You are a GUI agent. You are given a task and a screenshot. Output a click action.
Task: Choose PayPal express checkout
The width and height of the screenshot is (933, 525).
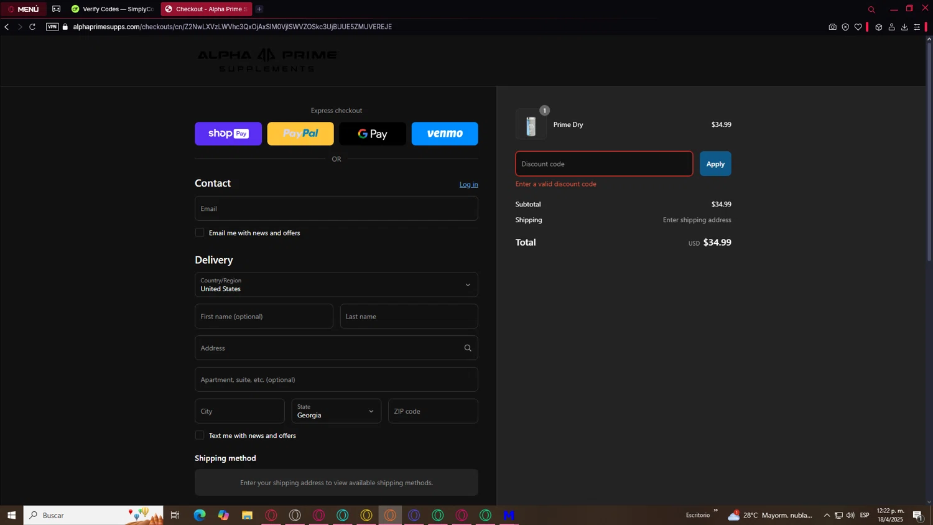(x=300, y=134)
